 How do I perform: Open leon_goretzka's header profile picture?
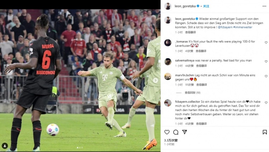[x=168, y=6]
